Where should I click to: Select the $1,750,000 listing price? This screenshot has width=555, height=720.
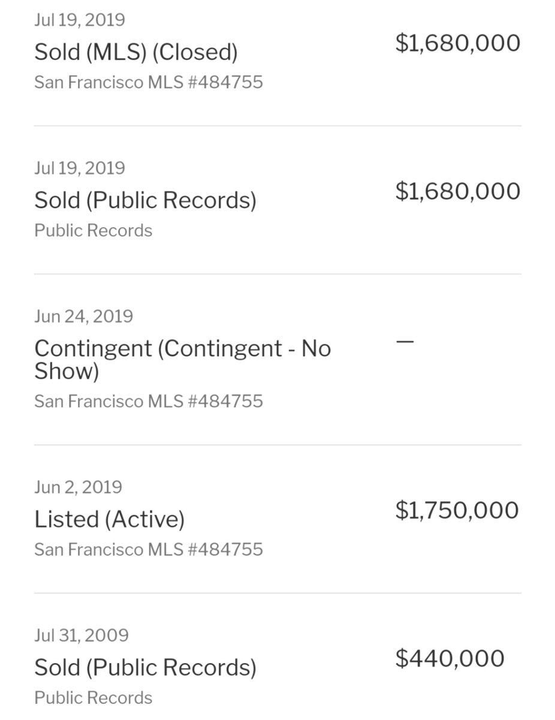click(x=457, y=510)
